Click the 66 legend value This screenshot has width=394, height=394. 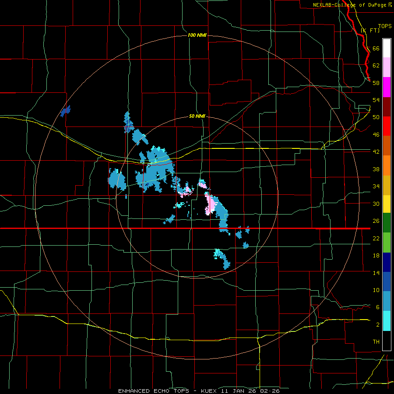376,49
